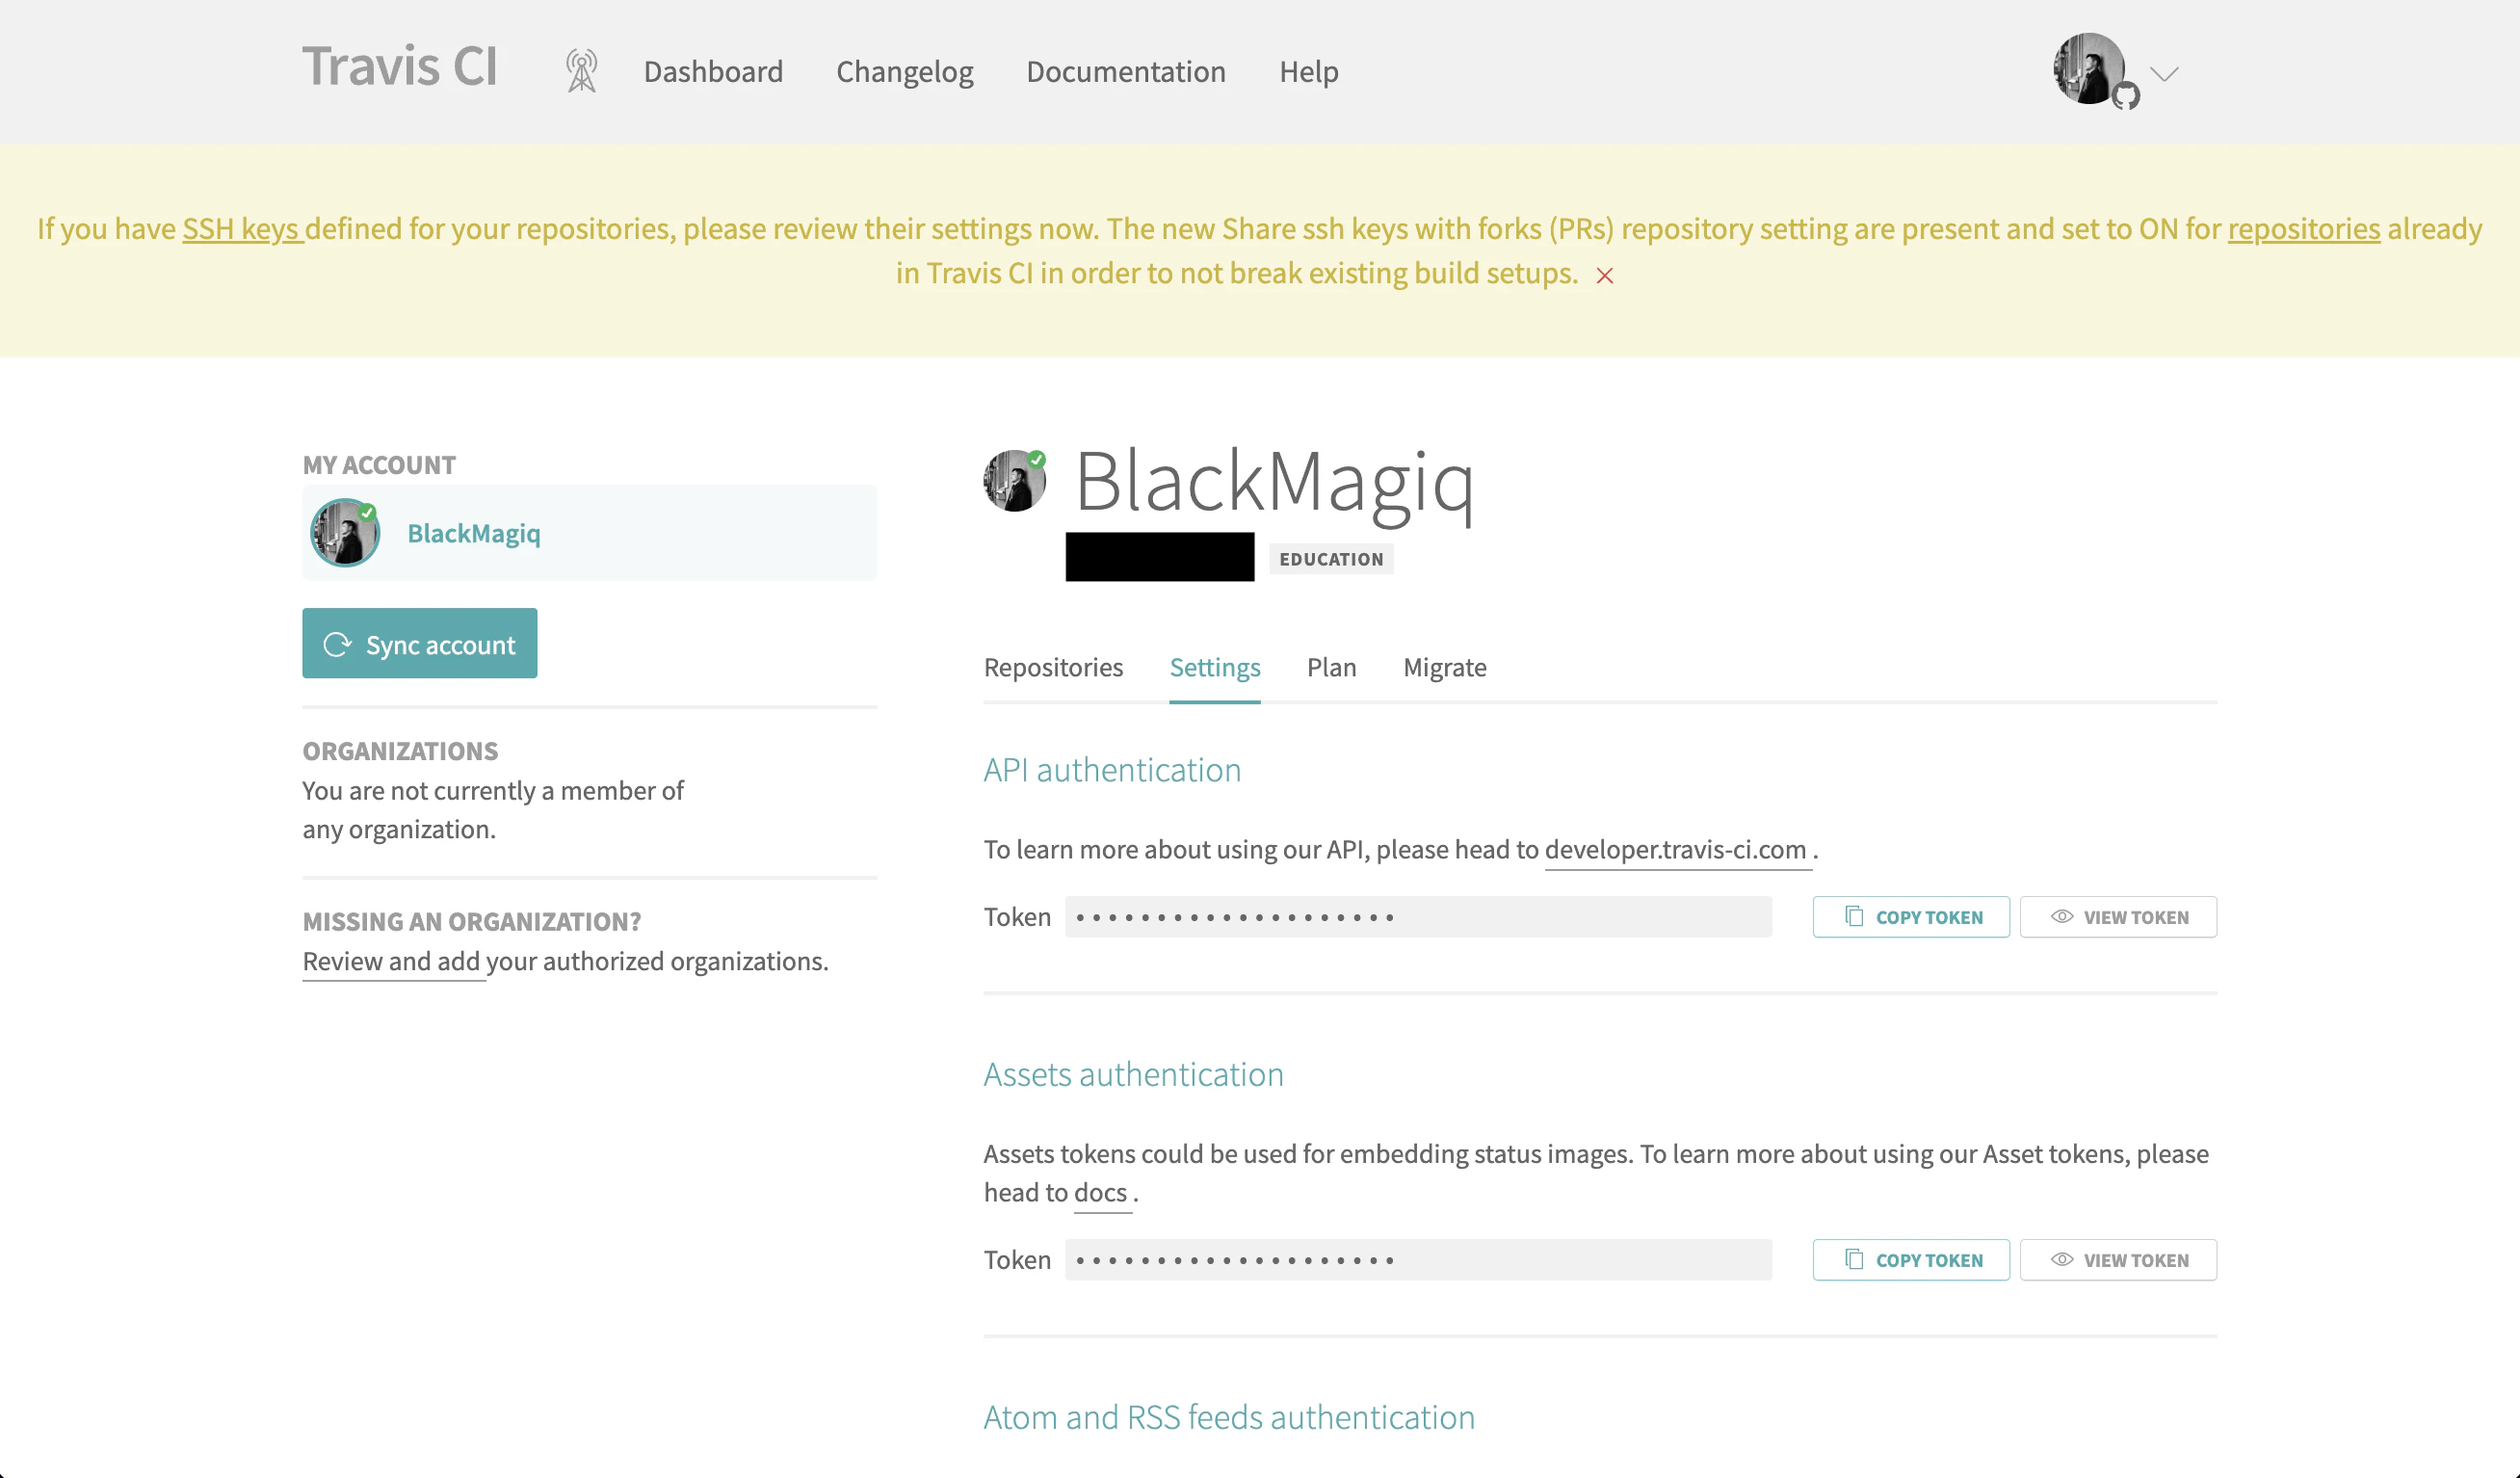Click the API authentication token field

[x=1418, y=917]
